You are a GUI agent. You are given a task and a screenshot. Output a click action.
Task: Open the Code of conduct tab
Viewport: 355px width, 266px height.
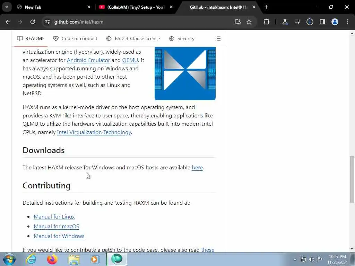pos(75,38)
